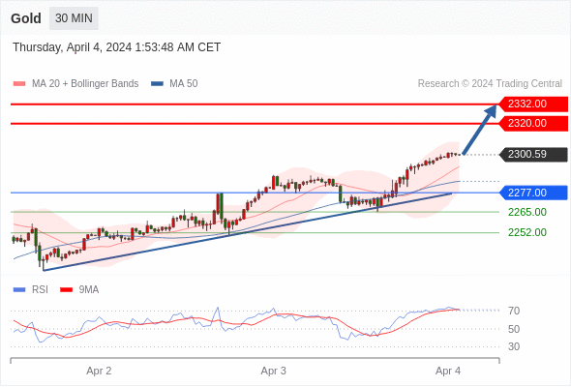Select the Gold instrument title
Screen dimensions: 571x387
[x=26, y=18]
